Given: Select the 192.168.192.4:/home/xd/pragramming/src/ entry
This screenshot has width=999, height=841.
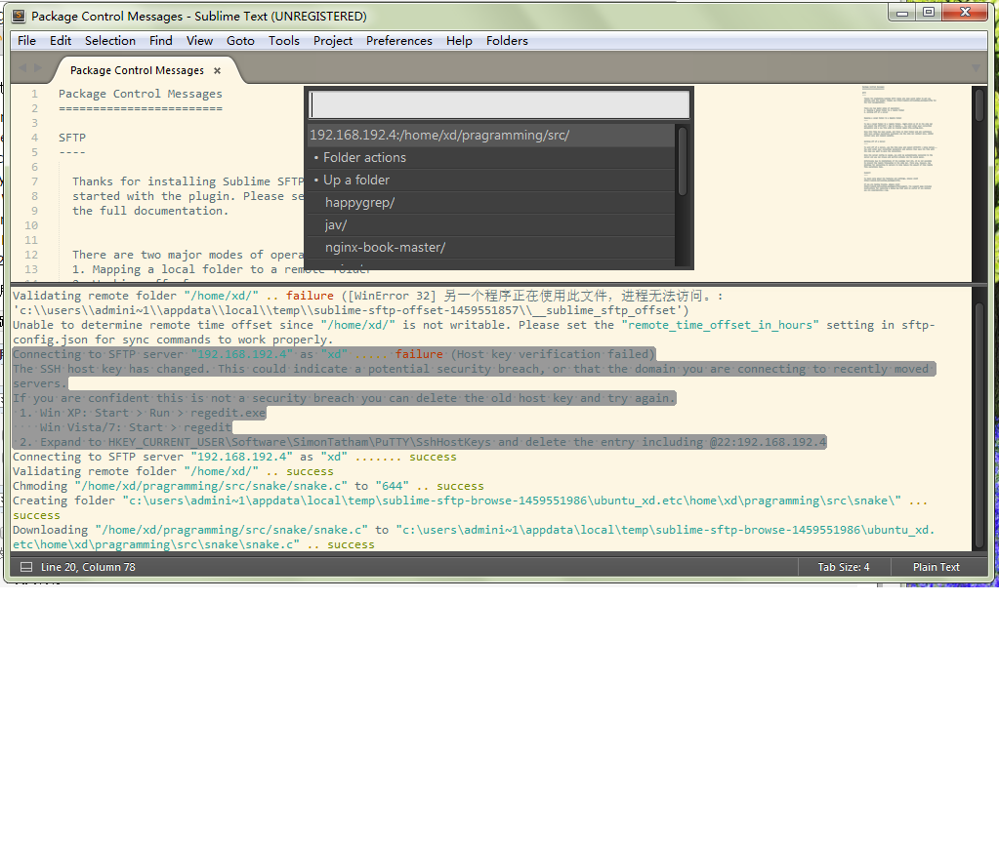Looking at the screenshot, I should click(490, 135).
